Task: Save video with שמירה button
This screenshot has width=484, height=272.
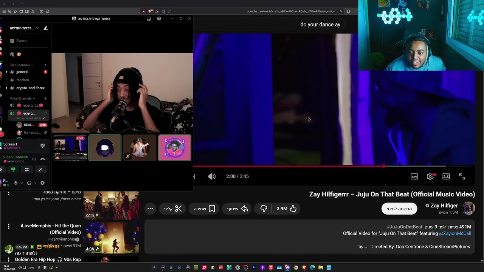Action: click(205, 209)
